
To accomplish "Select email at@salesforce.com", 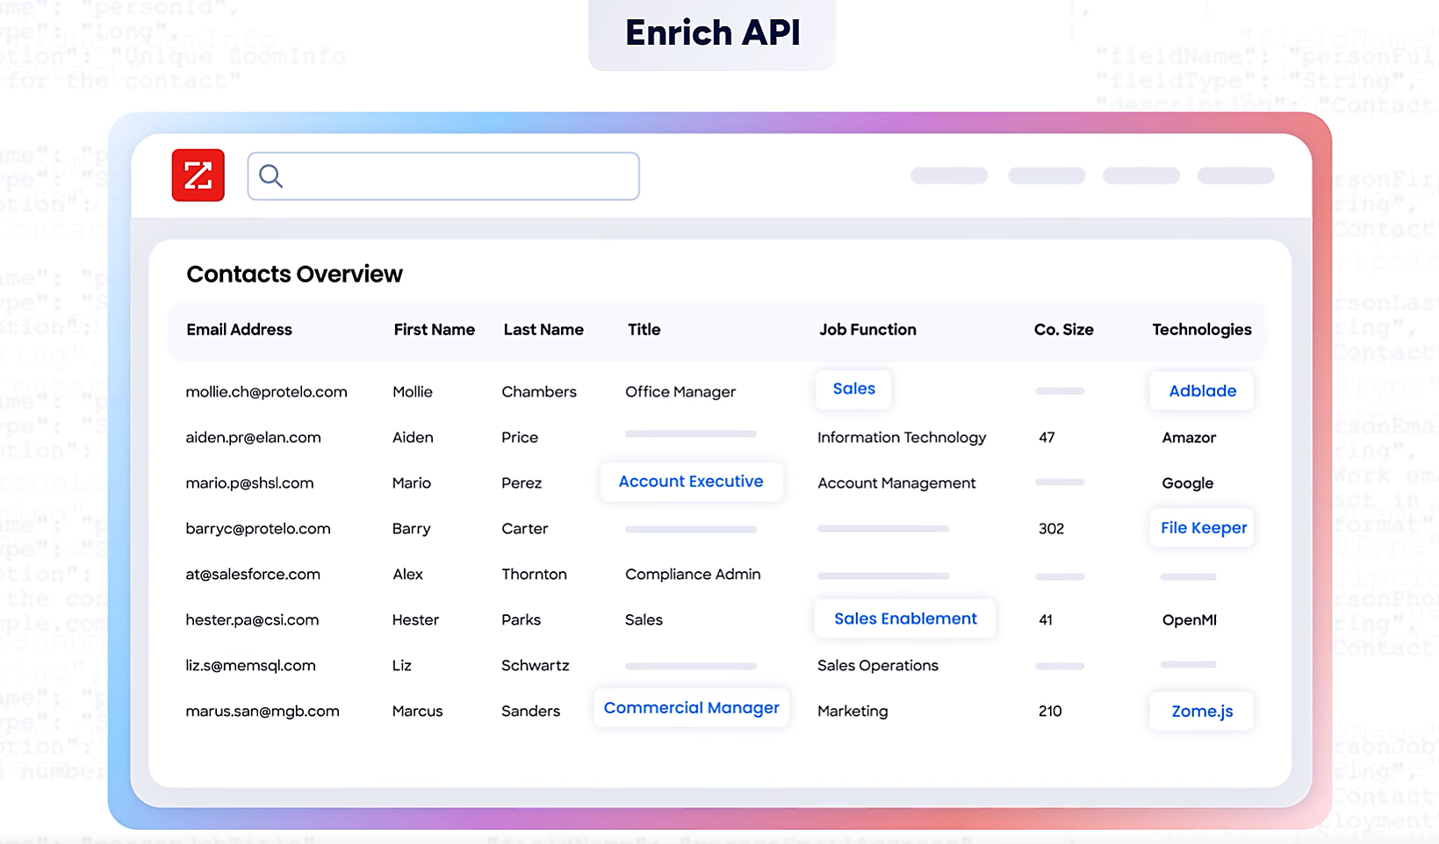I will tap(252, 575).
